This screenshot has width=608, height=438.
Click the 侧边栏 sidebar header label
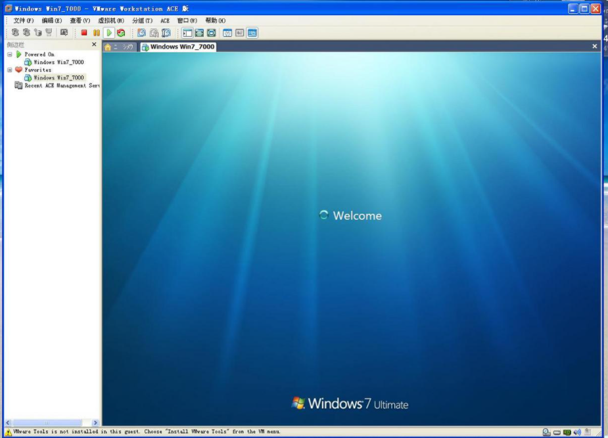tap(15, 45)
